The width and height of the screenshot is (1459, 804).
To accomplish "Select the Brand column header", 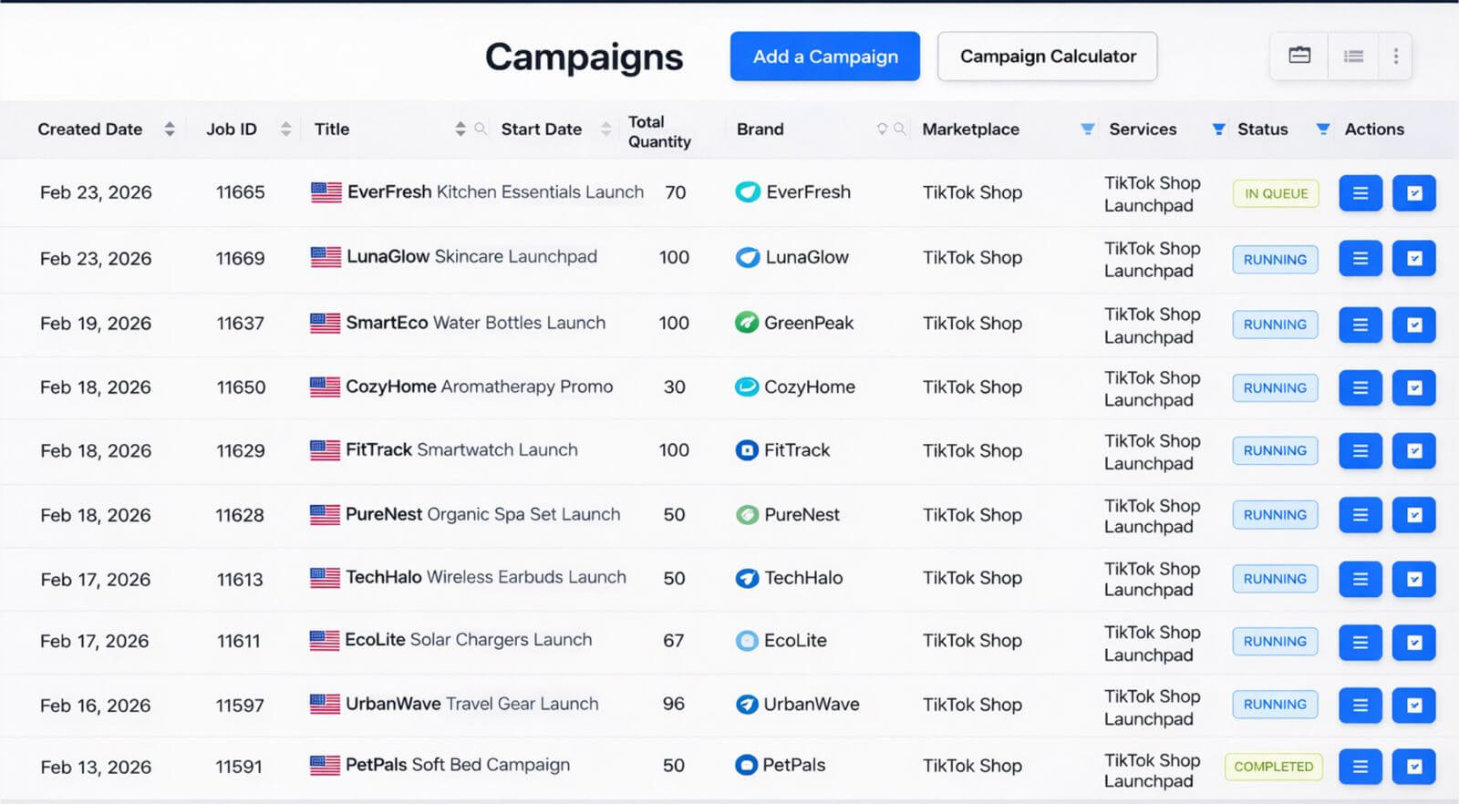I will pos(760,129).
